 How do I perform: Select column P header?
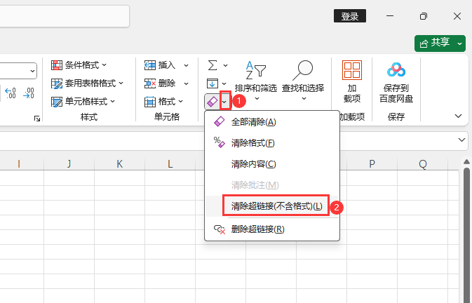click(x=372, y=164)
